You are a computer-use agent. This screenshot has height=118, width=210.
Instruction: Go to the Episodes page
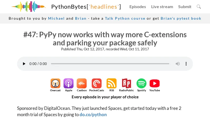coord(138,7)
